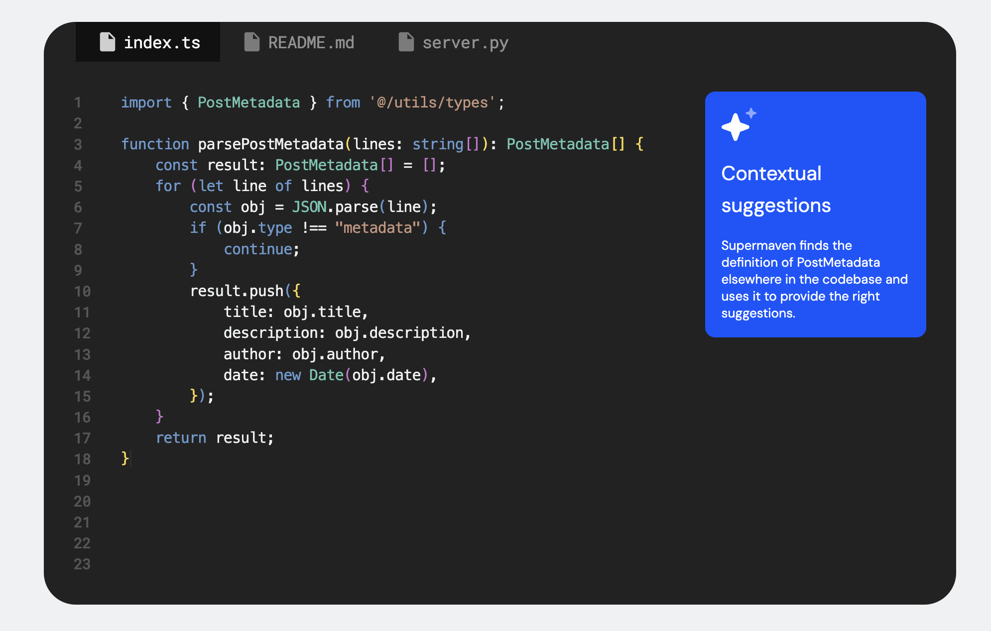Switch to the index.ts tab

coord(148,42)
